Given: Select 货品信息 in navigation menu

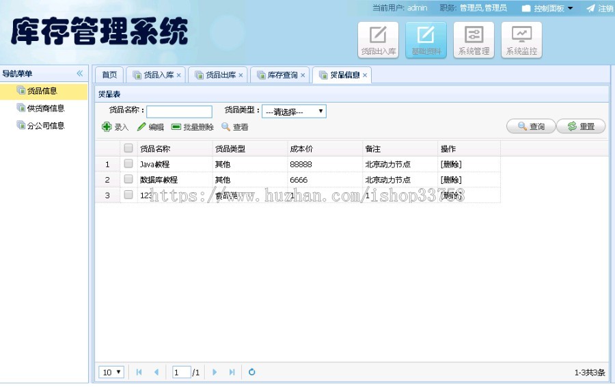Looking at the screenshot, I should click(44, 91).
